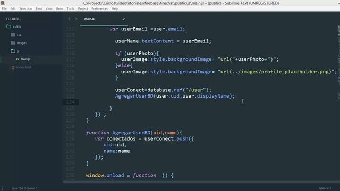The width and height of the screenshot is (340, 191).
Task: Click the status bar panel switcher icon
Action: click(3, 188)
